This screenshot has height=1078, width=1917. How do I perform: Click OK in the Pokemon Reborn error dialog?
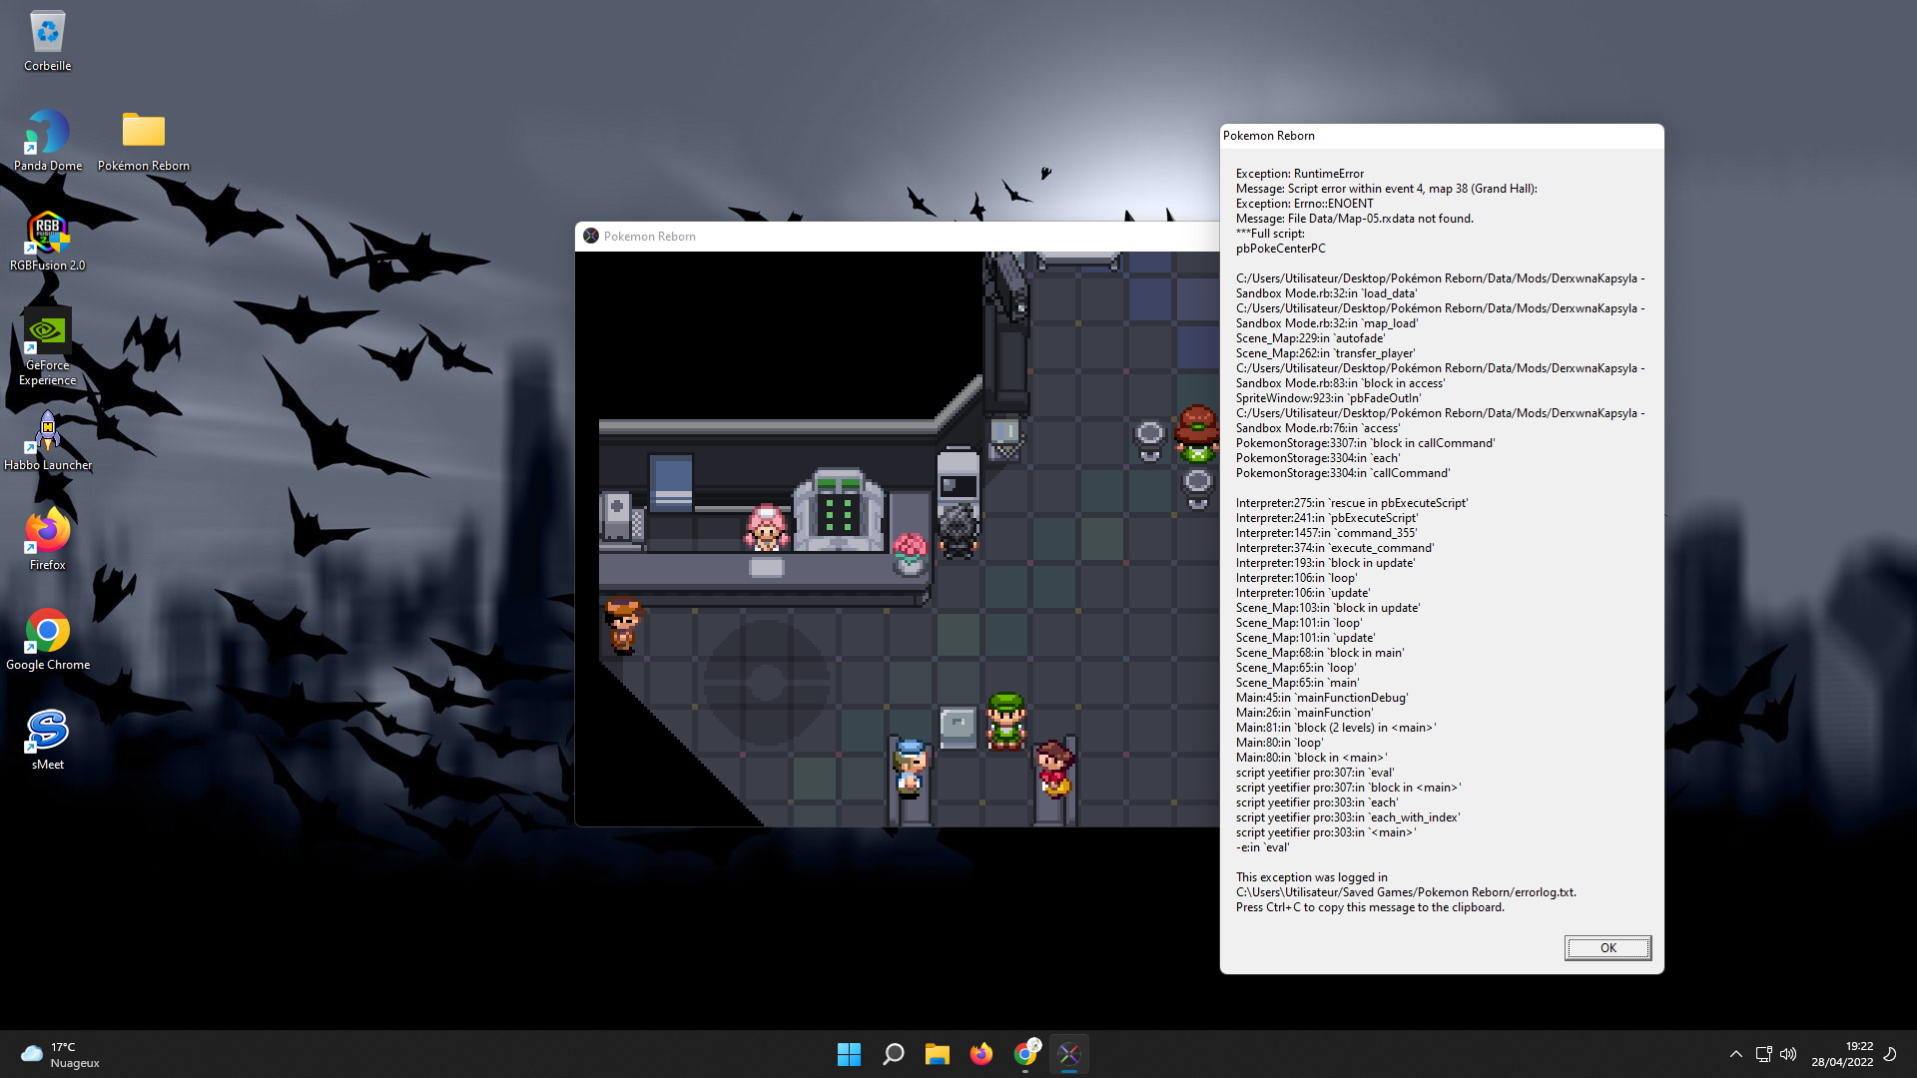coord(1607,948)
